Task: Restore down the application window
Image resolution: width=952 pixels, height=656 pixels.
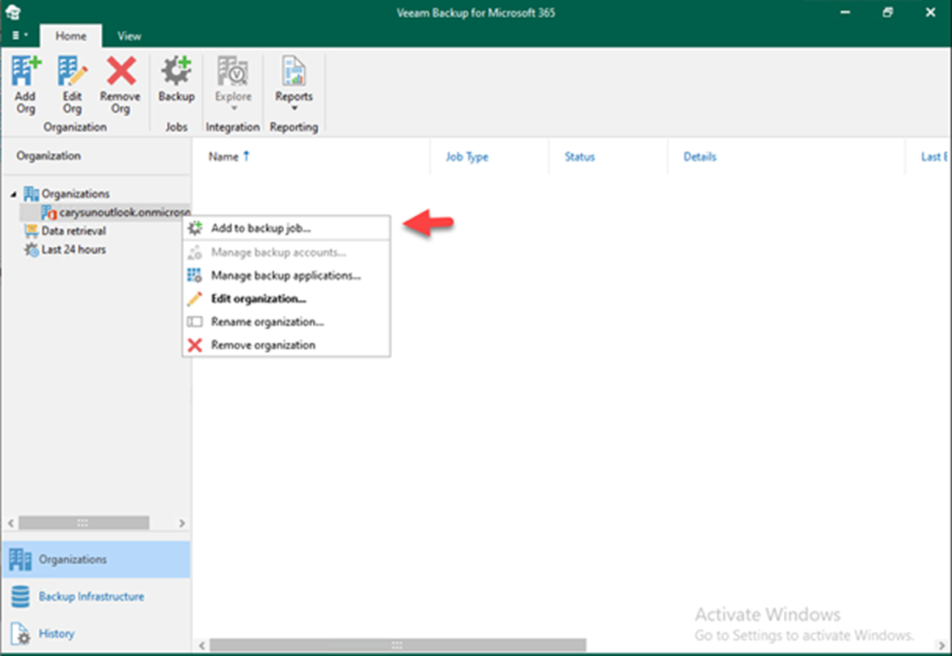Action: click(x=888, y=12)
